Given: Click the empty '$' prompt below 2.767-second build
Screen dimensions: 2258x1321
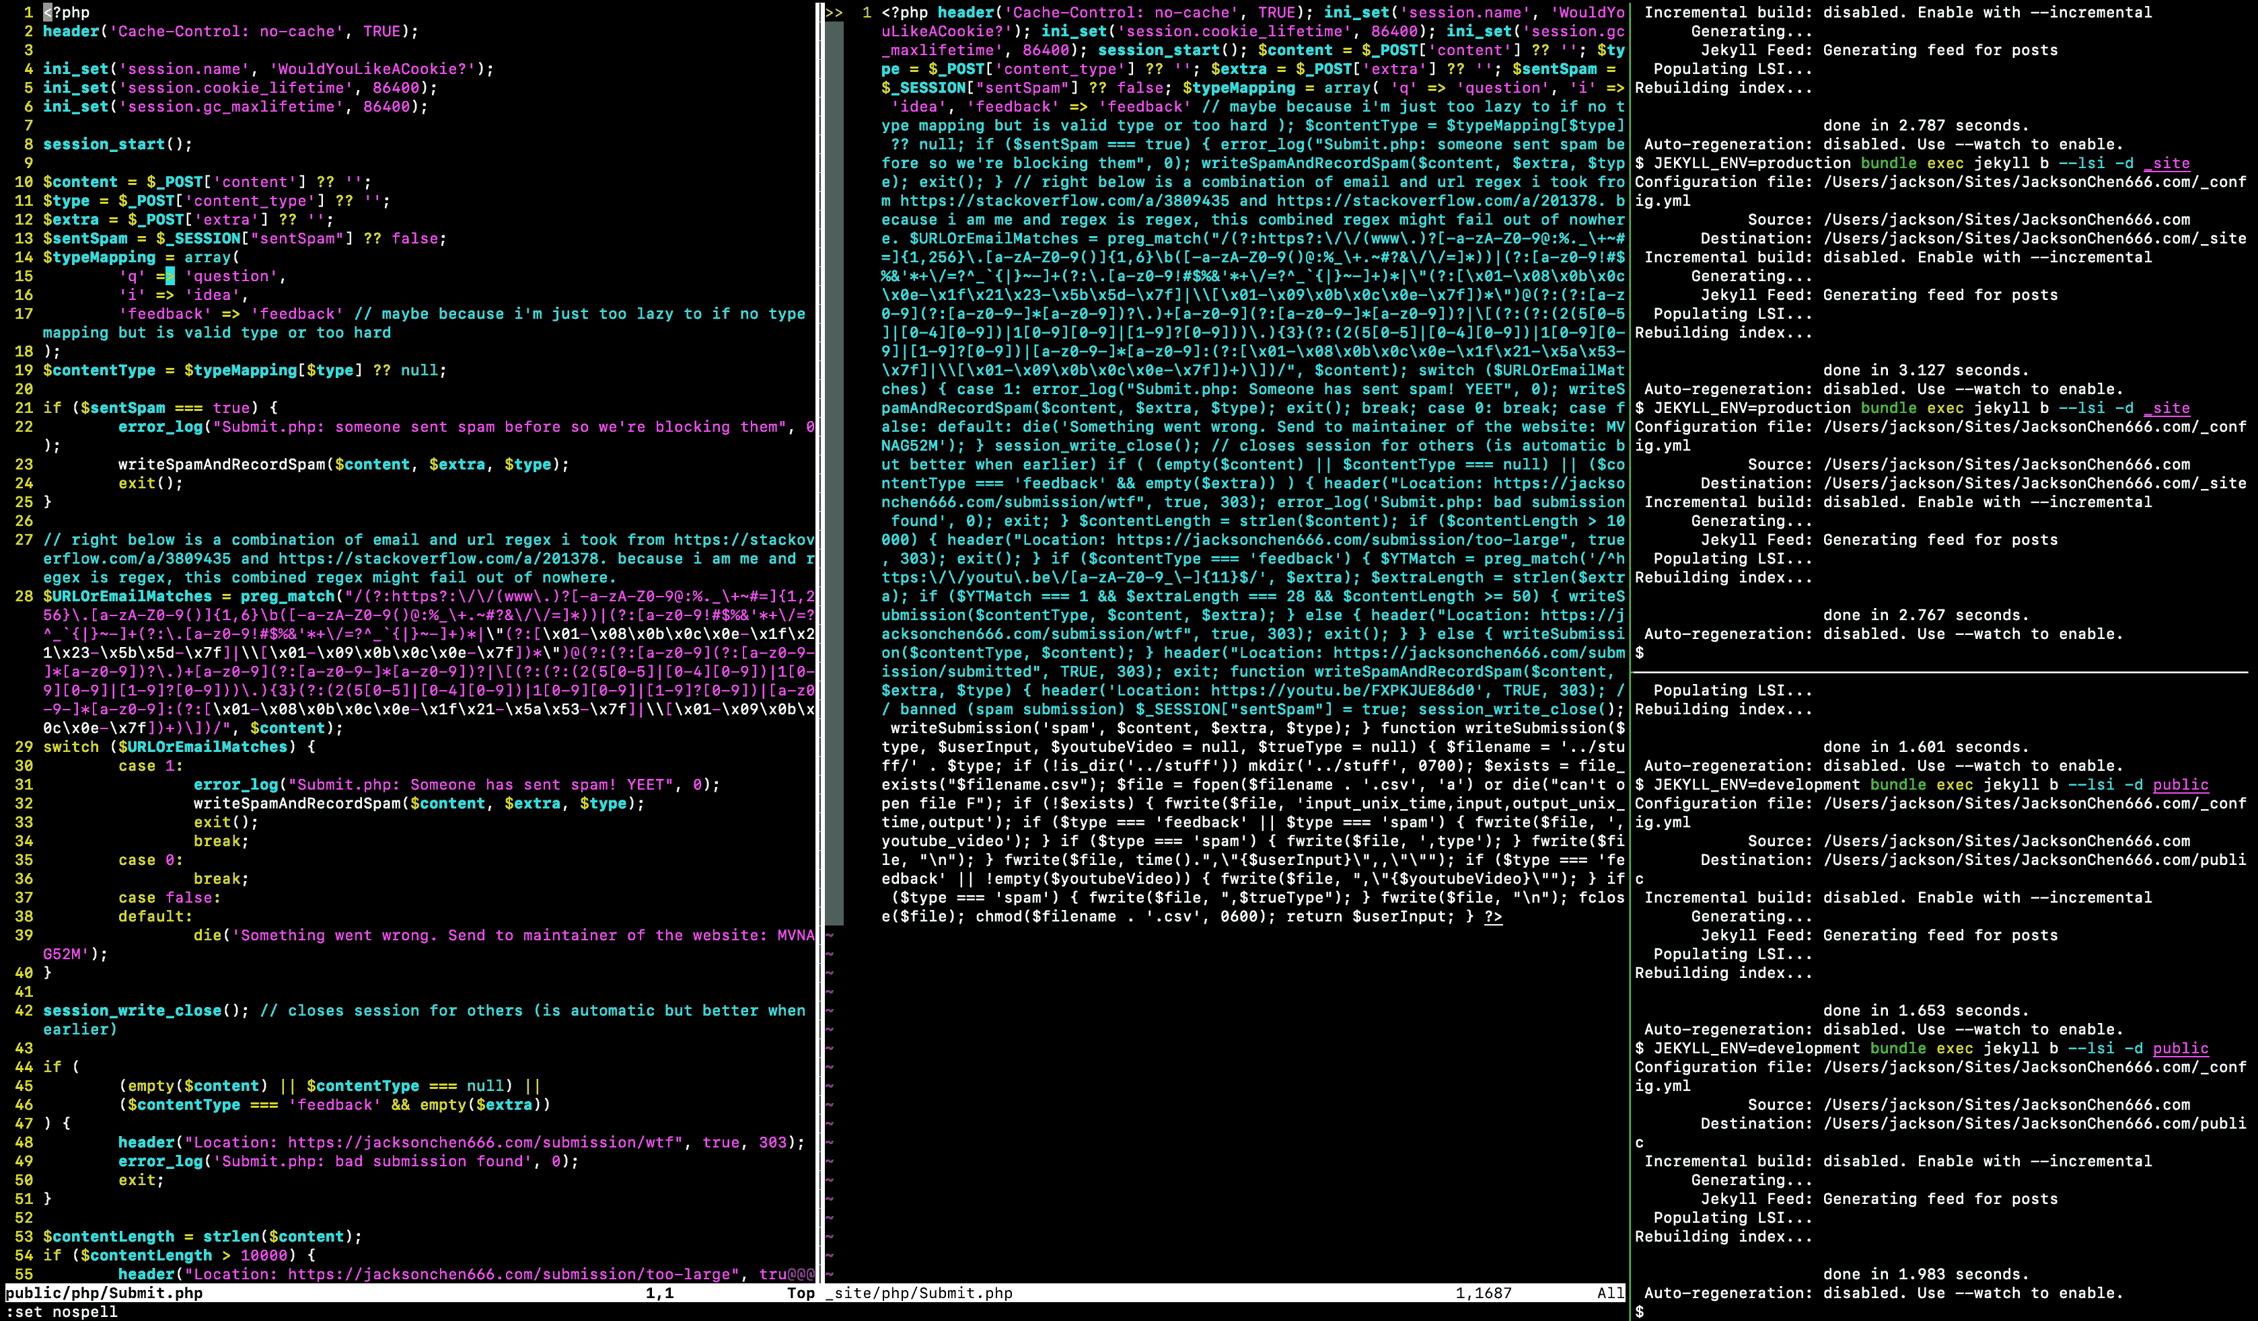Looking at the screenshot, I should pos(1640,653).
